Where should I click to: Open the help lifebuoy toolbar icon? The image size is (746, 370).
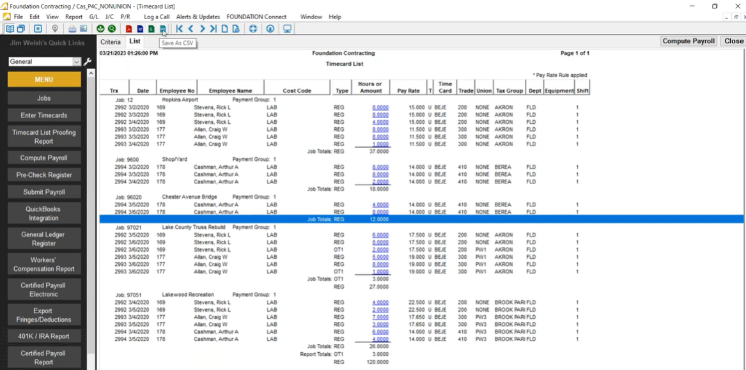coord(253,29)
